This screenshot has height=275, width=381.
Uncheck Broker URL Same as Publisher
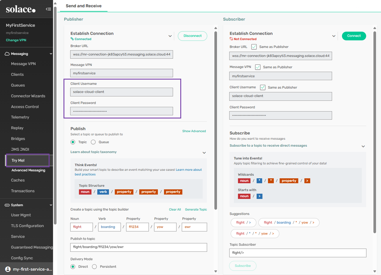coord(254,47)
